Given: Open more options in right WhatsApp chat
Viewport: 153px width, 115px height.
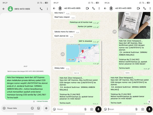Looking at the screenshot, I should coord(150,8).
